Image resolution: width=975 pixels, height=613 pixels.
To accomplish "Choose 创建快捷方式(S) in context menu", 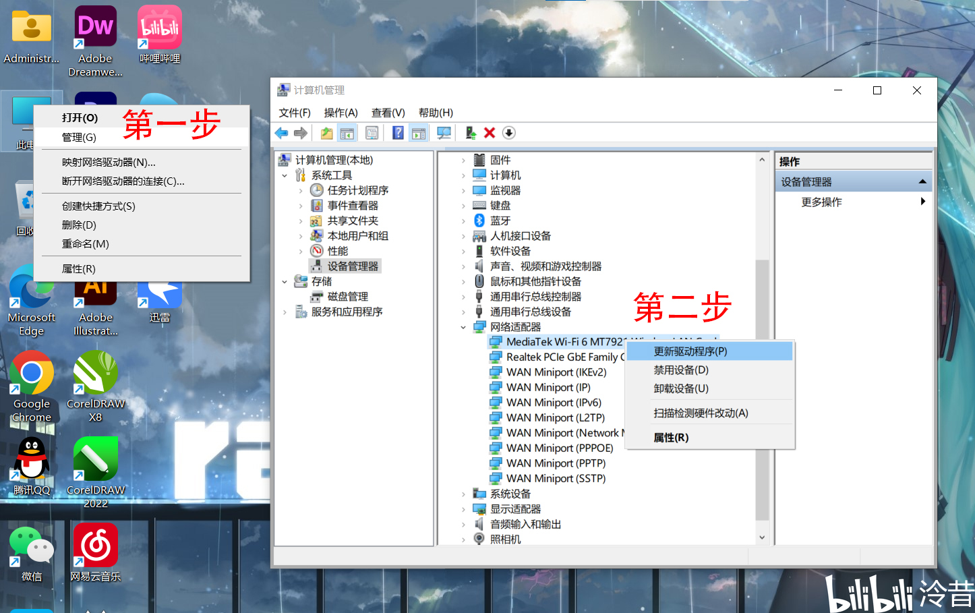I will tap(142, 206).
